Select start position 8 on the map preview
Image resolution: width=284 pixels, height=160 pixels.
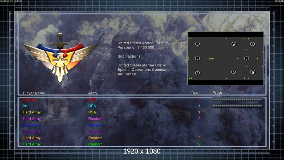[x=253, y=44]
